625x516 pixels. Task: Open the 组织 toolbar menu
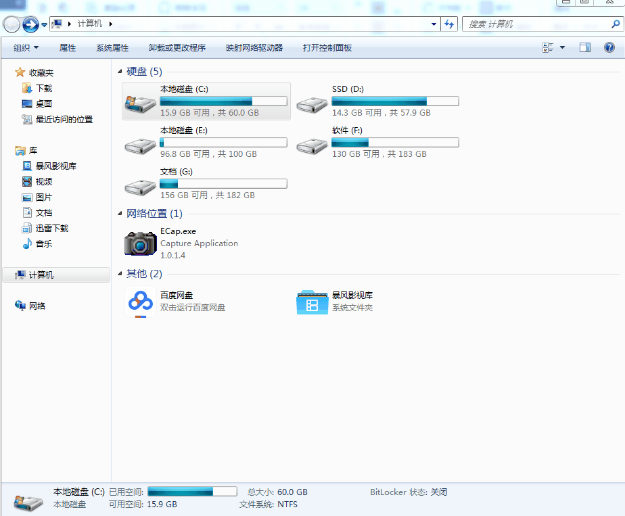tap(26, 48)
